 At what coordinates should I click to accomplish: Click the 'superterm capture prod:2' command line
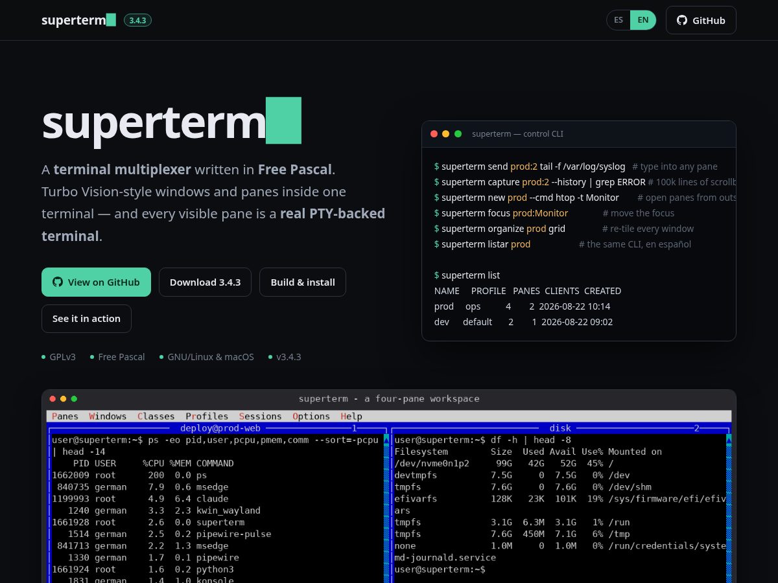pos(539,182)
